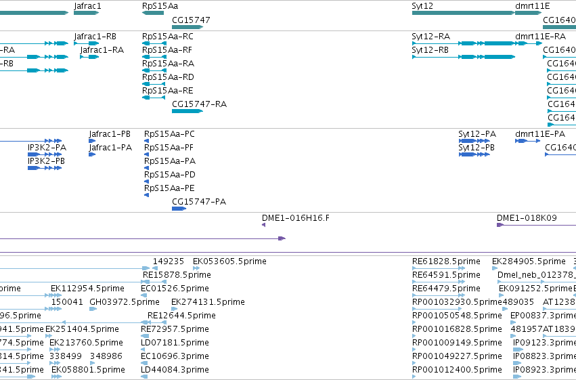The width and height of the screenshot is (576, 380).
Task: Click EST EK091252.5prime
Action: coord(535,289)
